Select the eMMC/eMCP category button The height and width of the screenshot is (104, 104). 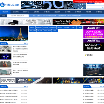[x=33, y=31]
